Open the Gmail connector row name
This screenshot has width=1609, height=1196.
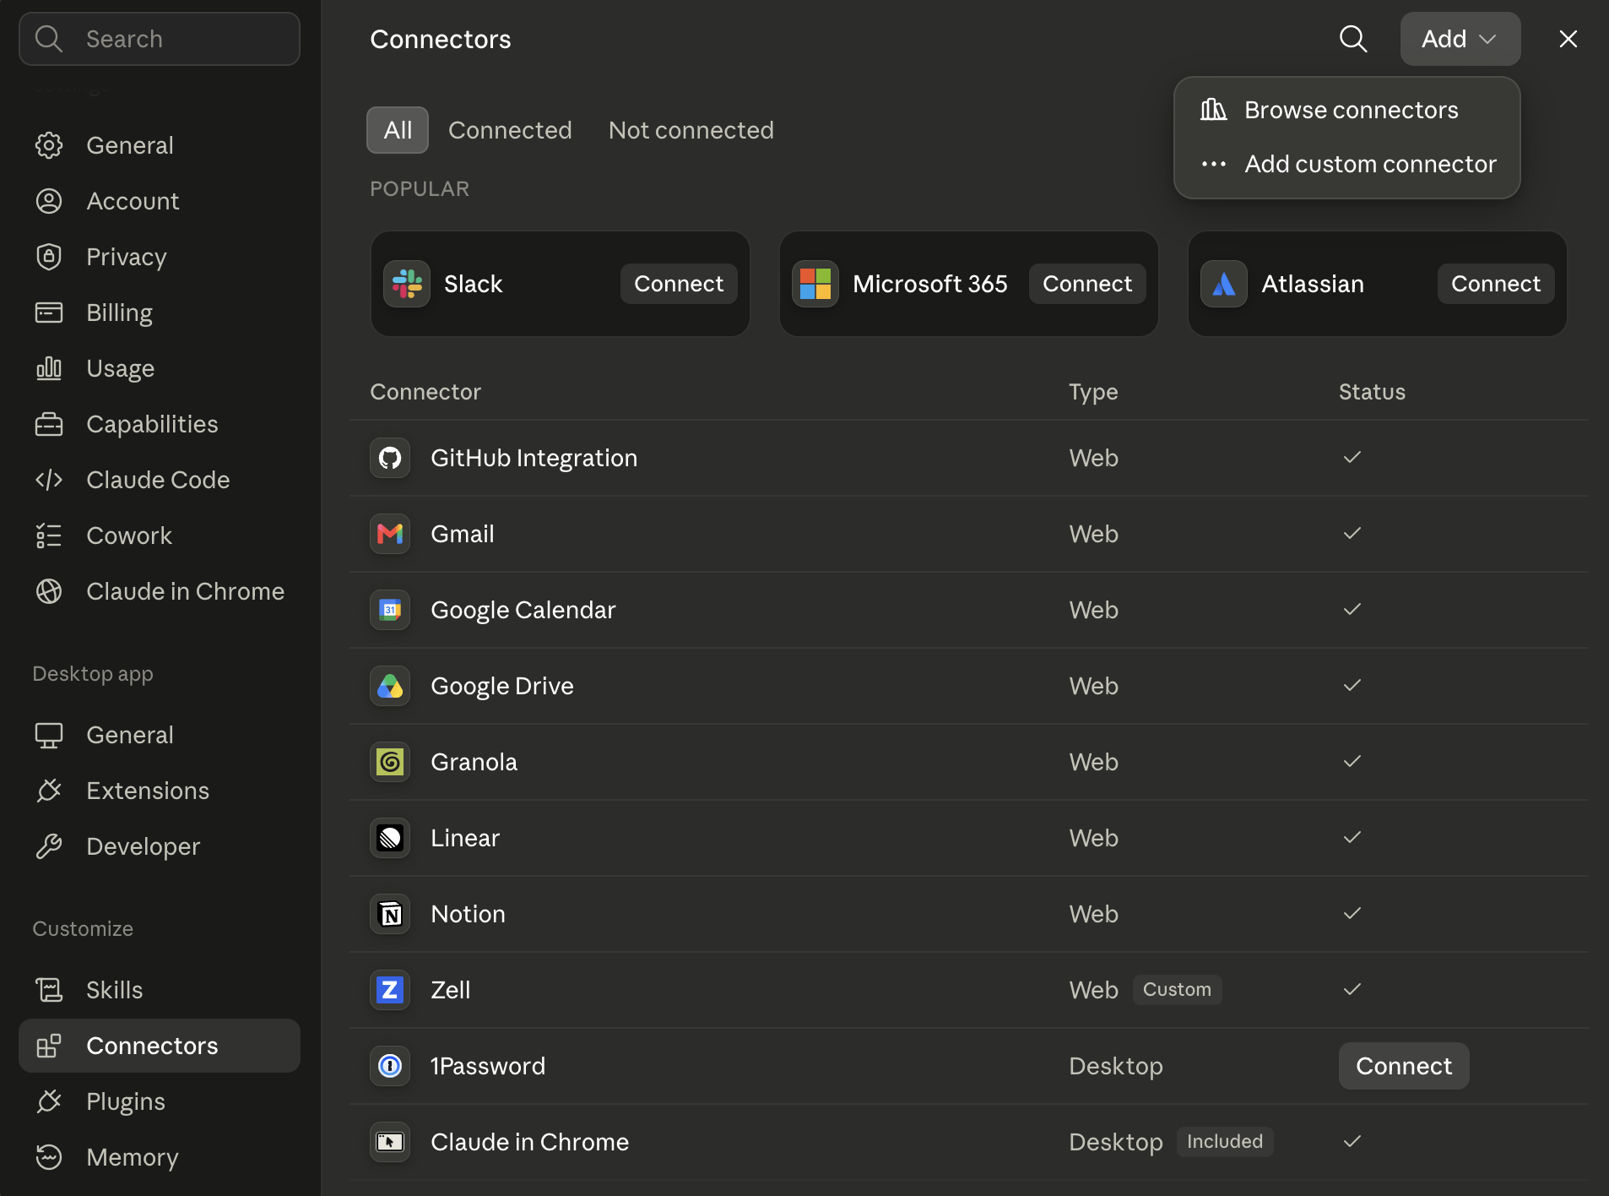(x=462, y=534)
